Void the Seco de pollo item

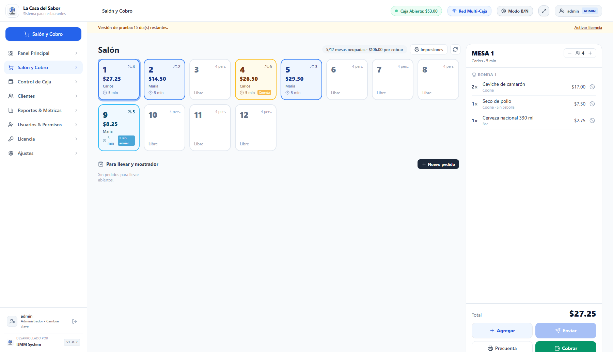592,104
